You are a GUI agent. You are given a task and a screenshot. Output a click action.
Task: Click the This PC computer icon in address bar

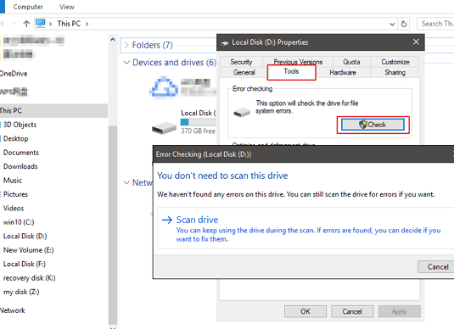click(x=40, y=24)
